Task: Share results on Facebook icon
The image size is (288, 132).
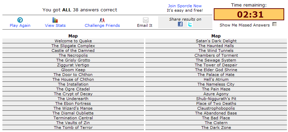Action: (180, 24)
